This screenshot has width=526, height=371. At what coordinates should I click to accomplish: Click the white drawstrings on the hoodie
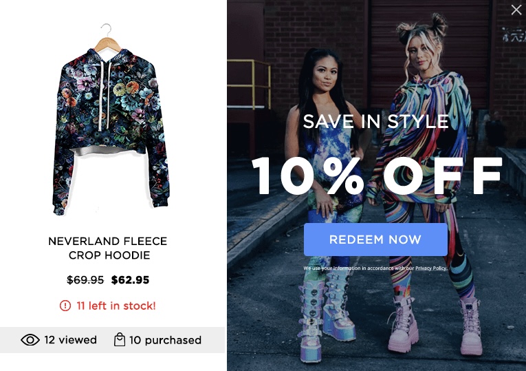pyautogui.click(x=104, y=96)
